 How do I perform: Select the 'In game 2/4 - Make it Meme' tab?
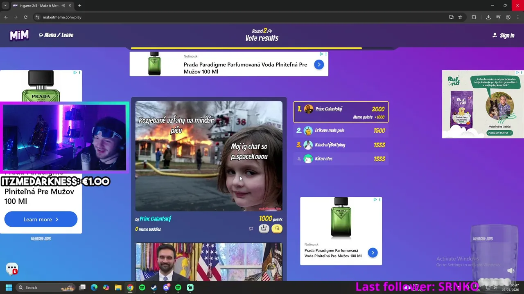42,5
